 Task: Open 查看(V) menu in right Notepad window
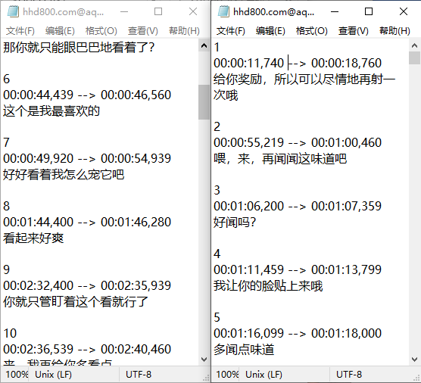pyautogui.click(x=354, y=31)
